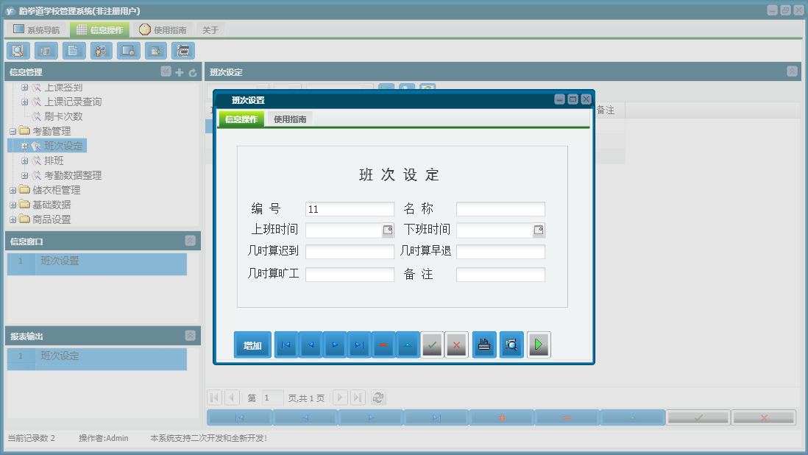808x455 pixels.
Task: Open main 使用指南 tab
Action: coord(163,30)
